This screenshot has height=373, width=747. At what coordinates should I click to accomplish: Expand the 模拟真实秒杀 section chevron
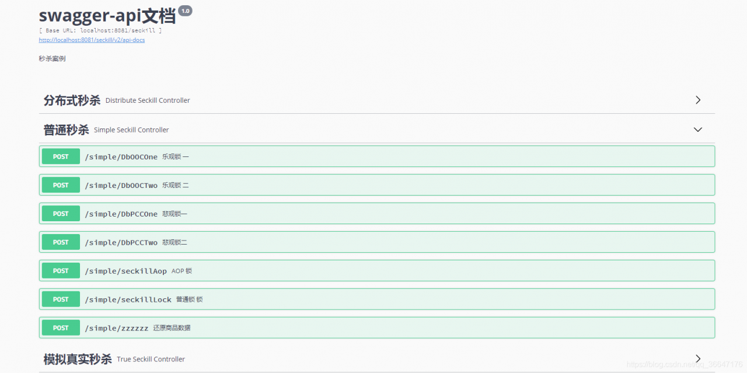coord(698,358)
